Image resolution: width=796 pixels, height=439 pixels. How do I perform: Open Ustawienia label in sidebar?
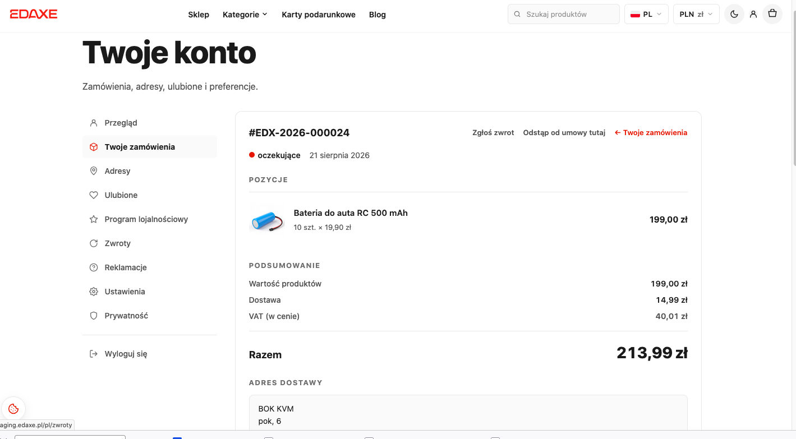tap(125, 292)
